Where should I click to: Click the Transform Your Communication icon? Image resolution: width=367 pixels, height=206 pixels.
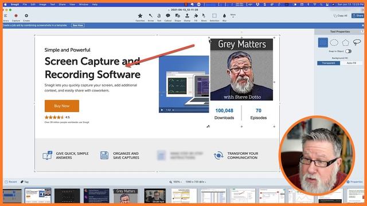coord(218,155)
